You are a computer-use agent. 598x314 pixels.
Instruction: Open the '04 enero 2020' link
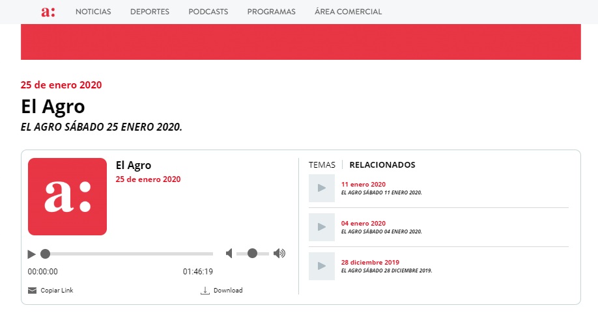[363, 224]
